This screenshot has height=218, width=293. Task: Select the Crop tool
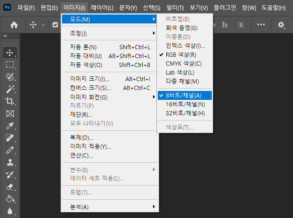tap(10, 101)
